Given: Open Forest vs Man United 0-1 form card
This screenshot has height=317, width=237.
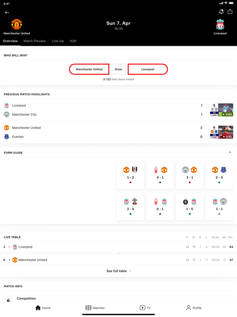Looking at the screenshot, I should click(160, 175).
